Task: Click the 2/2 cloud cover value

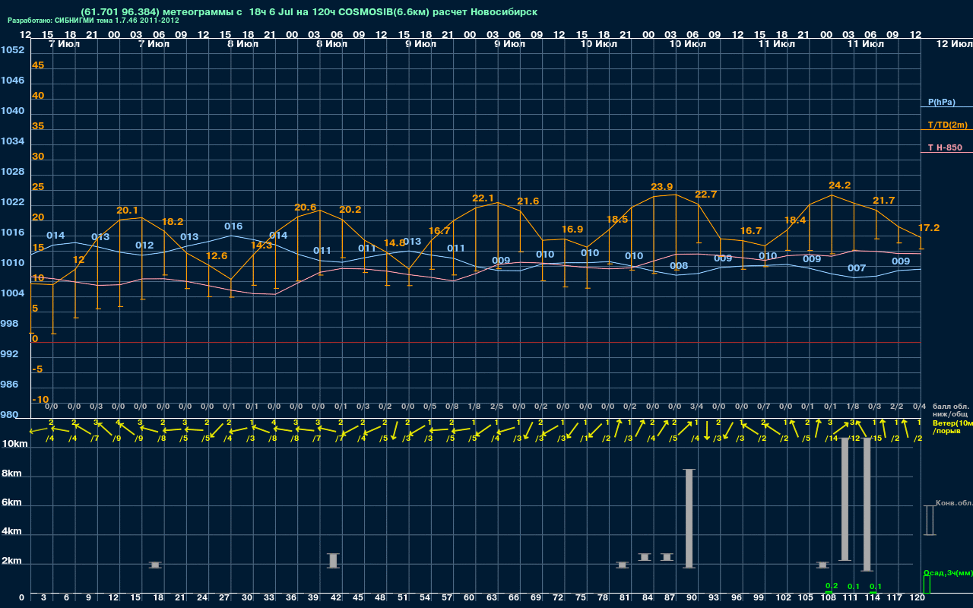Action: (x=897, y=407)
